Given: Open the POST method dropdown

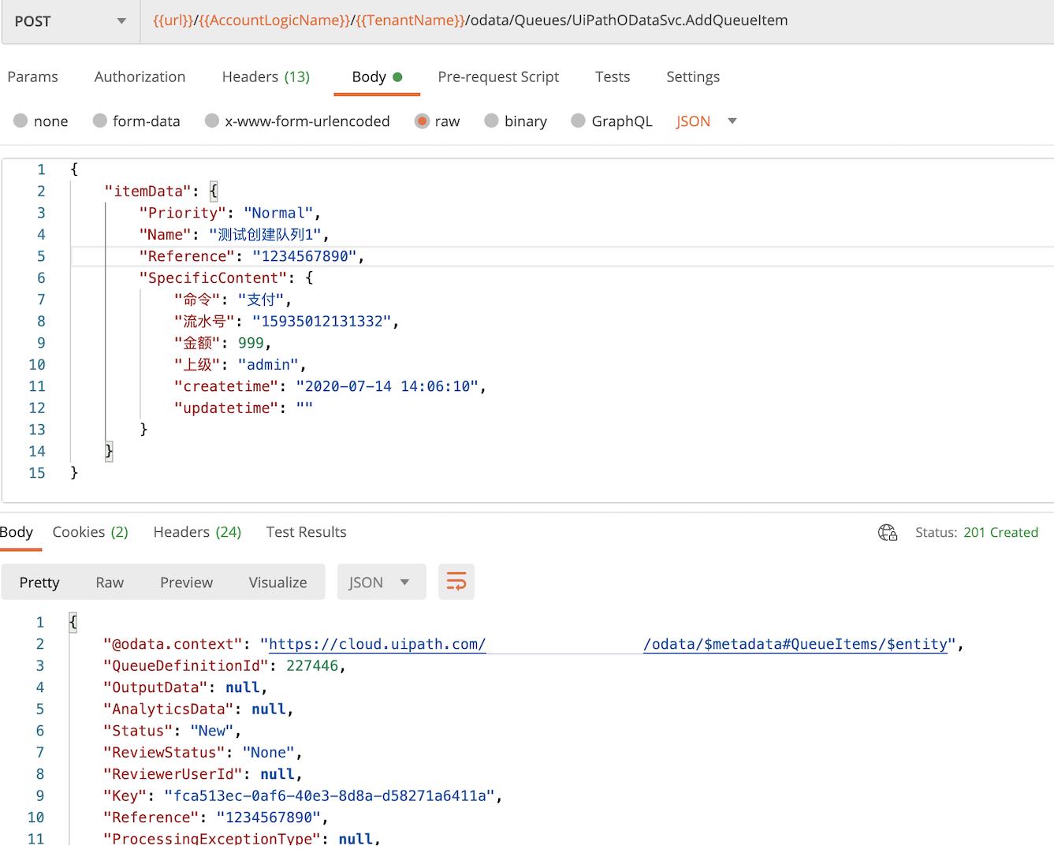Looking at the screenshot, I should pyautogui.click(x=69, y=21).
